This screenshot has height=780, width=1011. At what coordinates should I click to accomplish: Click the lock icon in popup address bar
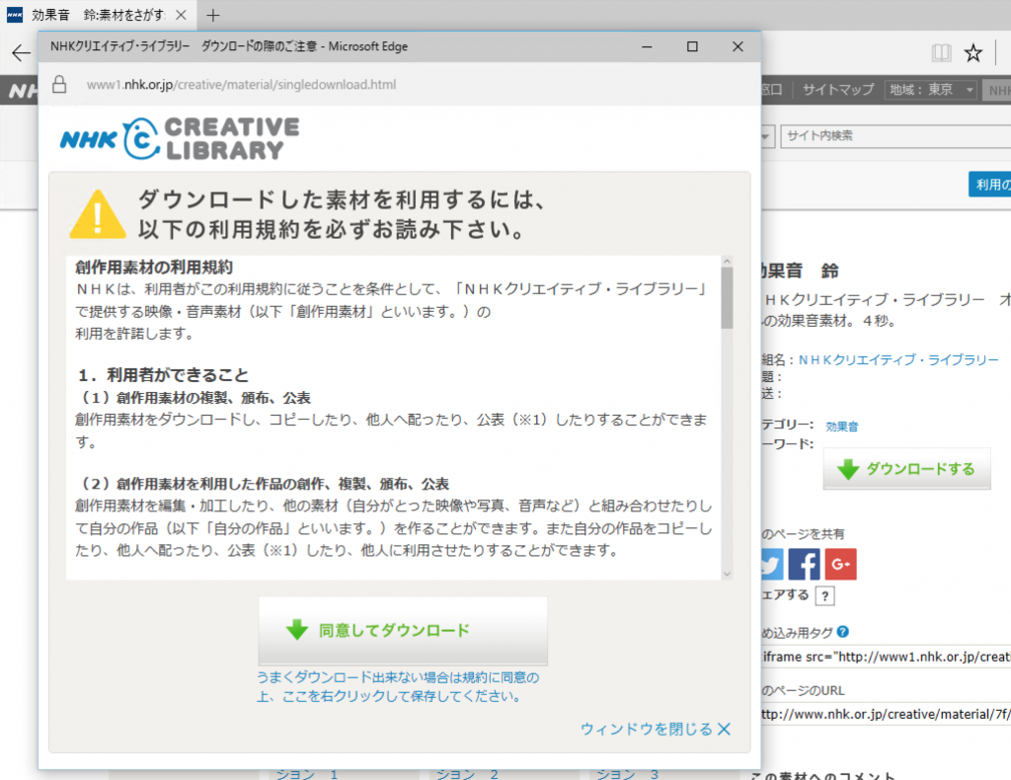59,85
